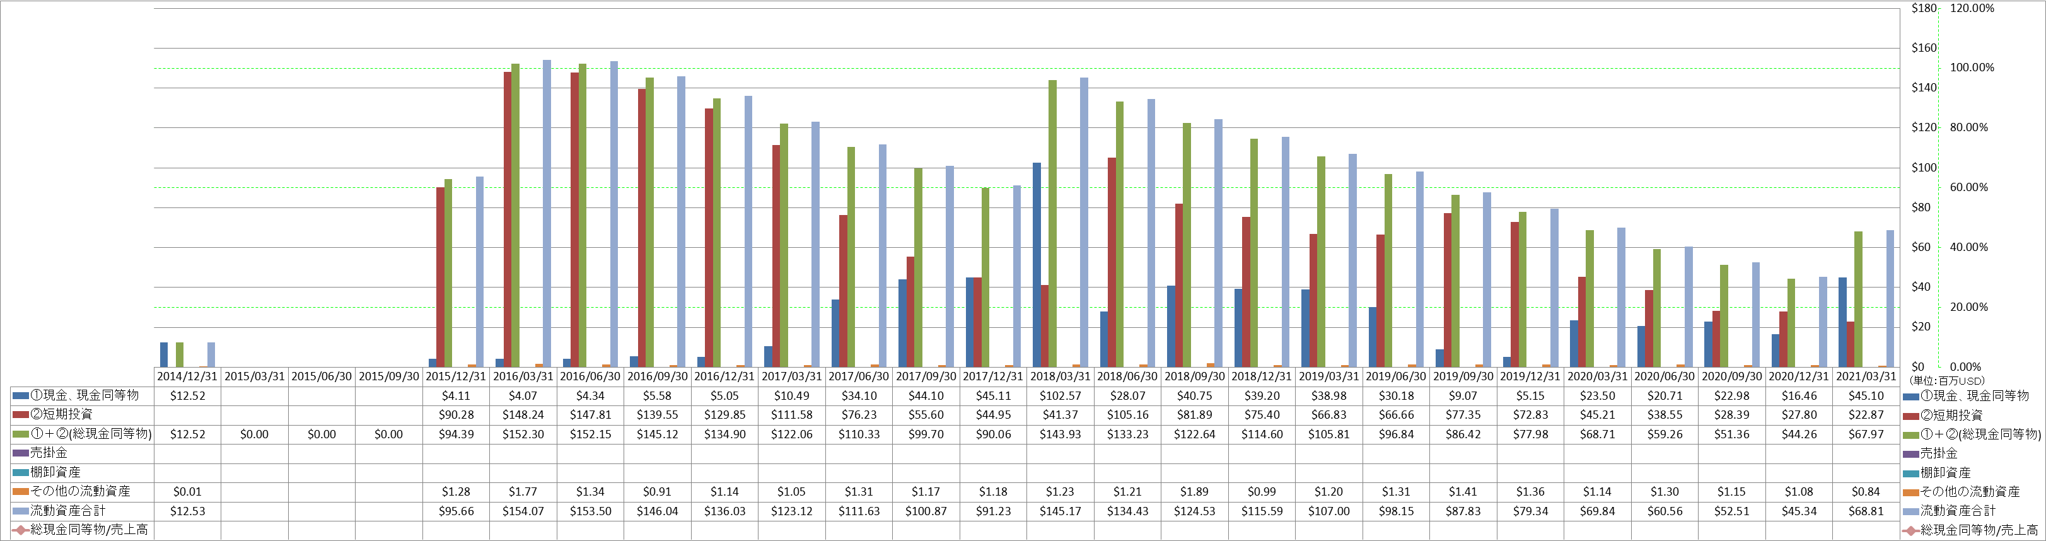Select the 売掛金 row header in table
This screenshot has height=541, width=2046.
[x=83, y=453]
